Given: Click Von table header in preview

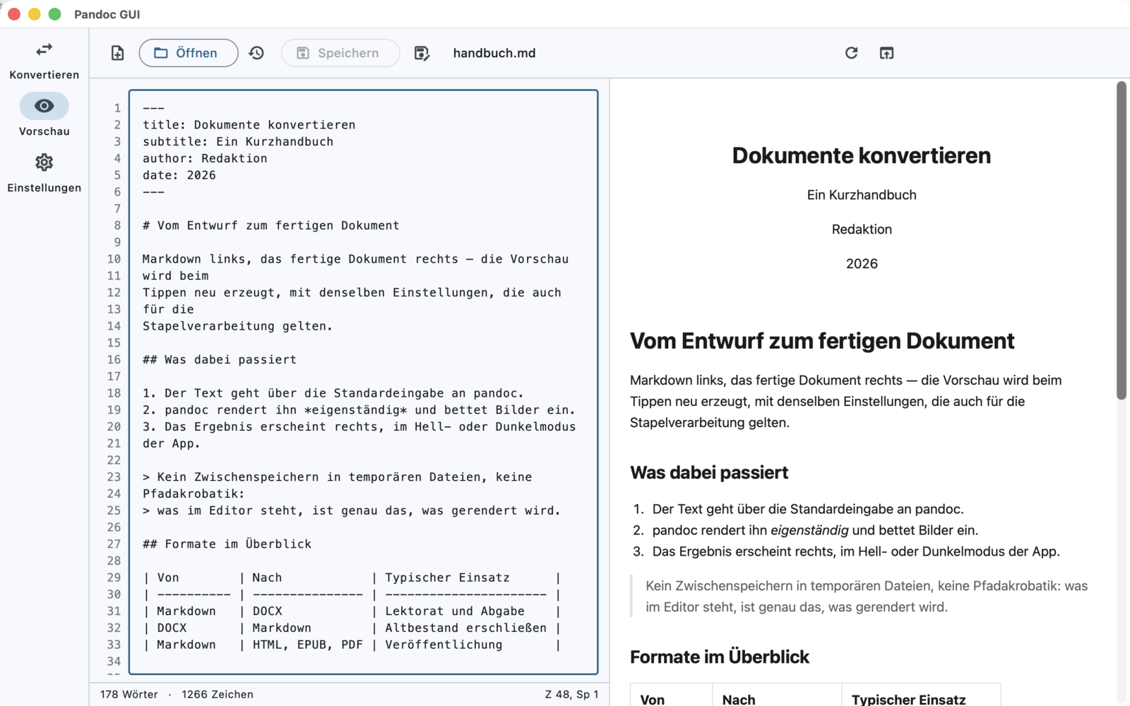Looking at the screenshot, I should [653, 700].
